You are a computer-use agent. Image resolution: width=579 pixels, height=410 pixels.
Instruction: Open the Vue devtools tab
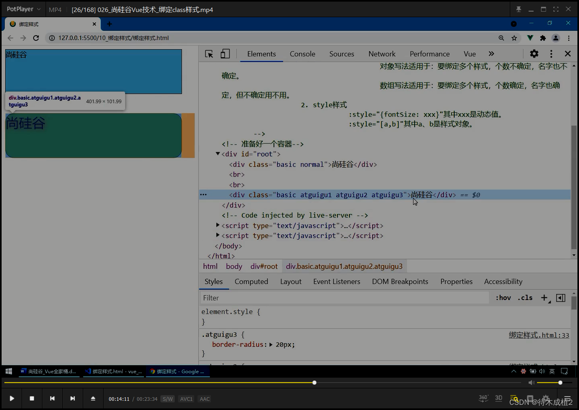(470, 54)
